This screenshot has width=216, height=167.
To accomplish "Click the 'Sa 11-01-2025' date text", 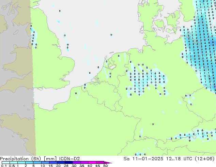I will click(x=143, y=158).
